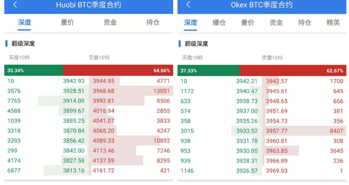The height and width of the screenshot is (185, 349).
Task: Click Okex red 62.67% sell ratio bar
Action: tap(293, 71)
